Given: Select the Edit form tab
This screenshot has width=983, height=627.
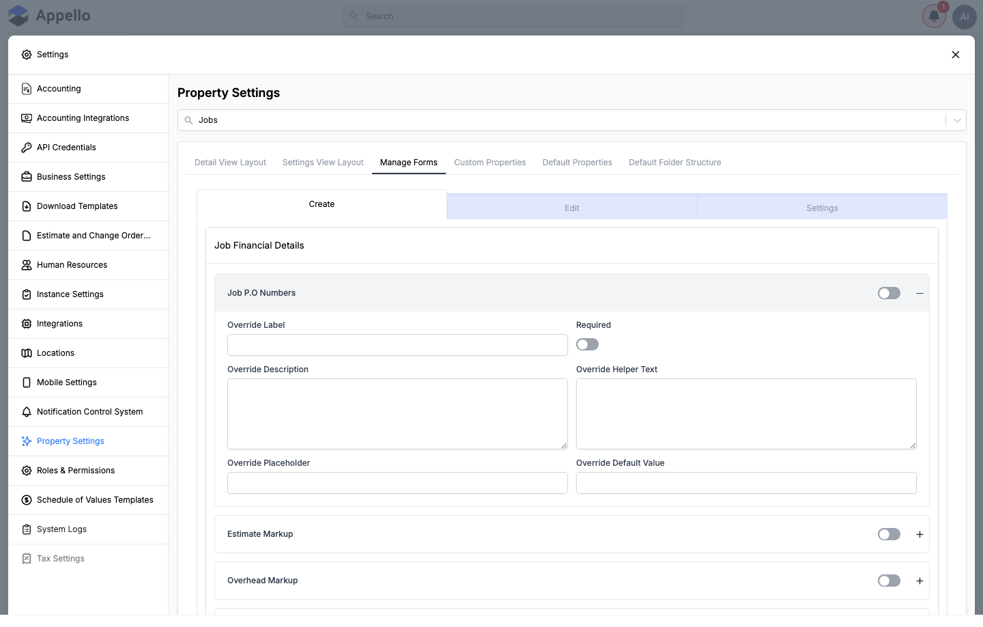Looking at the screenshot, I should [572, 208].
